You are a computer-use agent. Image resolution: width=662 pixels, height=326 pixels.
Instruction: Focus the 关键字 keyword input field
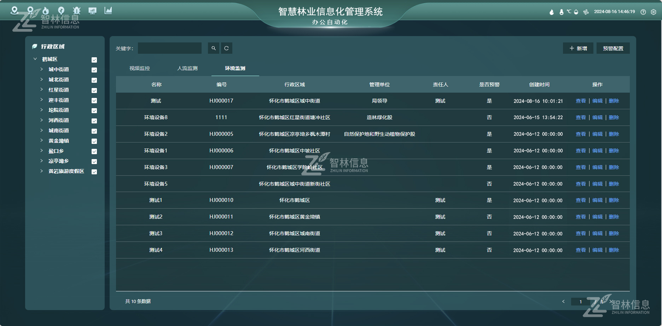click(170, 48)
